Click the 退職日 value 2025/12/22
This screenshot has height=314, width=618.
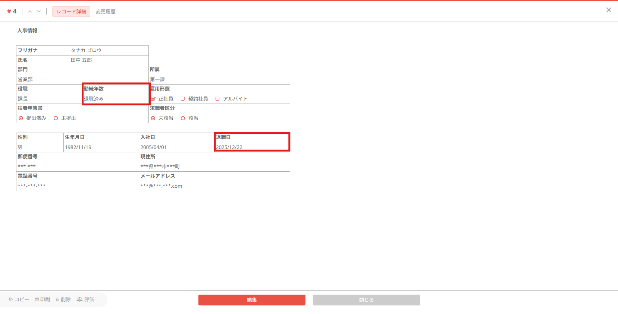click(x=229, y=147)
